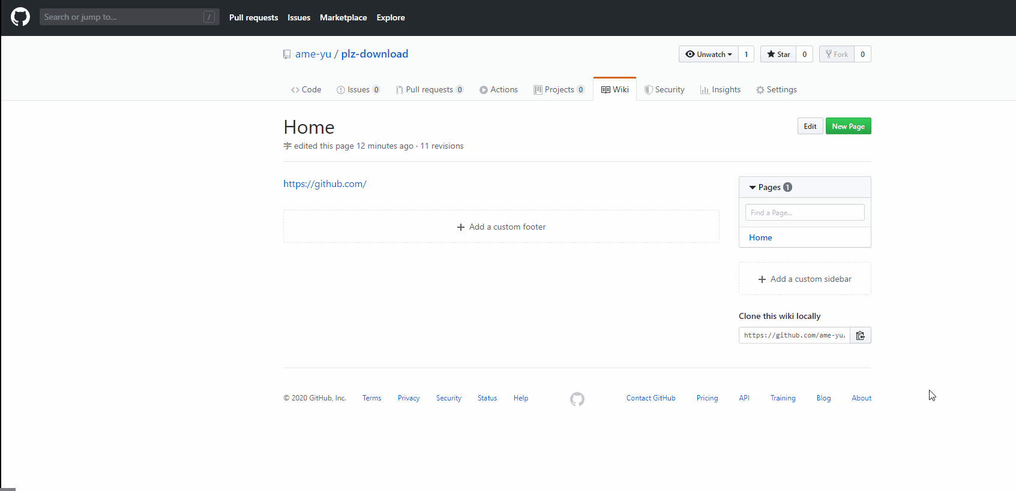The image size is (1016, 491).
Task: Switch to the Code tab
Action: point(306,89)
